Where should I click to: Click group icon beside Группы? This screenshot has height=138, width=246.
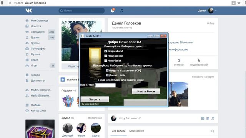(27, 43)
